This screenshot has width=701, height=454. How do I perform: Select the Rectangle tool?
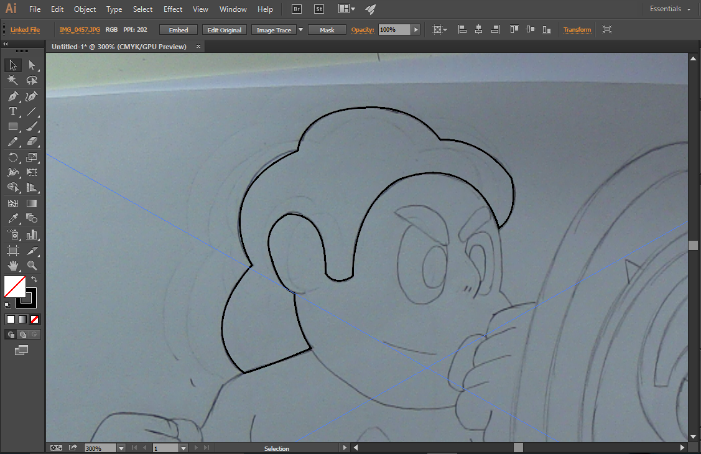13,126
